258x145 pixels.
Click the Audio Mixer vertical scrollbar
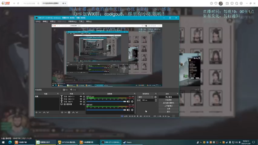point(135,104)
